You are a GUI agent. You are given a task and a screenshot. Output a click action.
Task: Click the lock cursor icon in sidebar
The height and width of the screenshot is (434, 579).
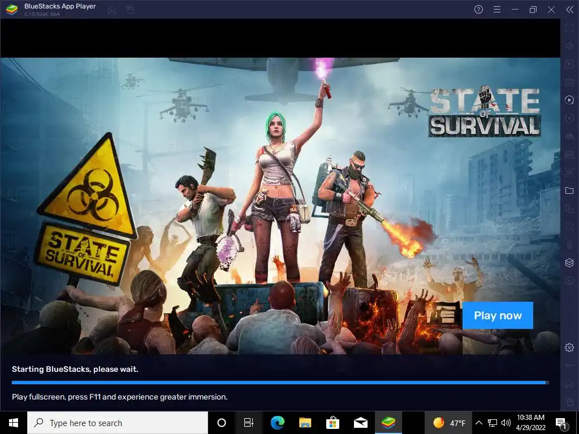point(569,64)
